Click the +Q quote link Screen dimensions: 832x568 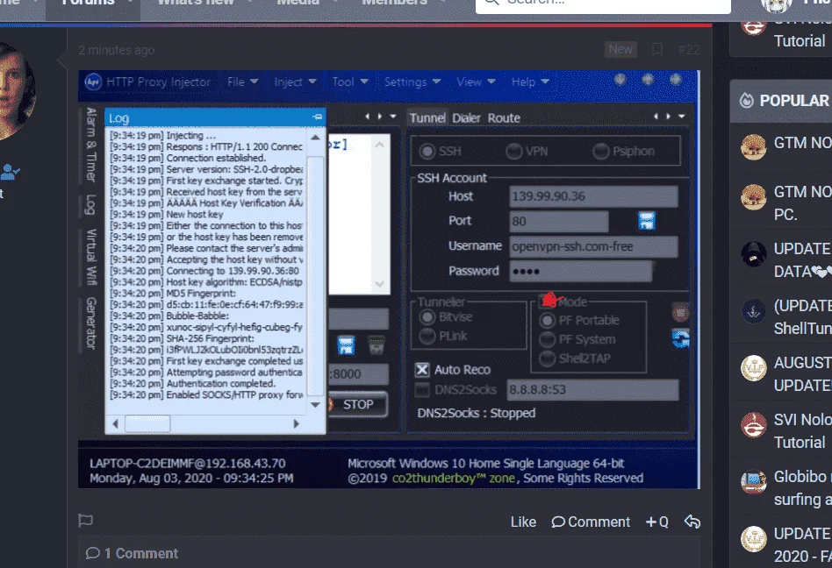(x=656, y=522)
